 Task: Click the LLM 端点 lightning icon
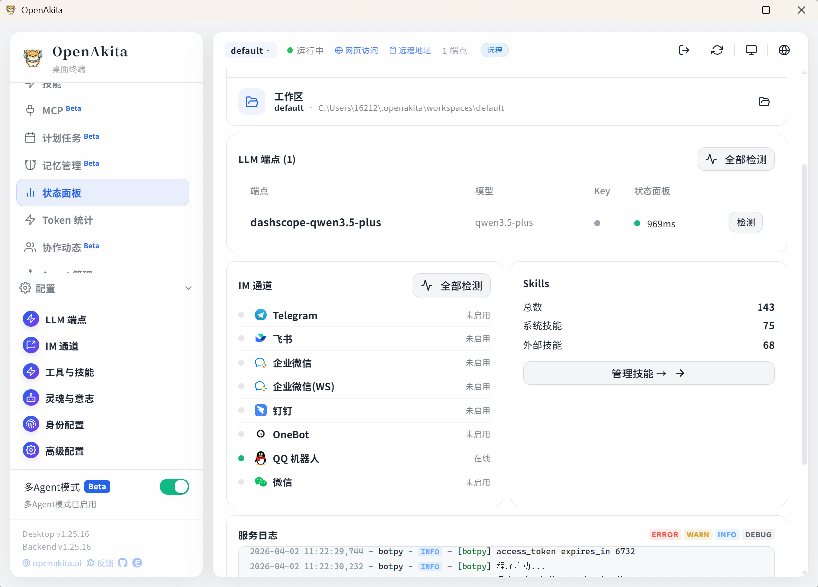tap(31, 319)
